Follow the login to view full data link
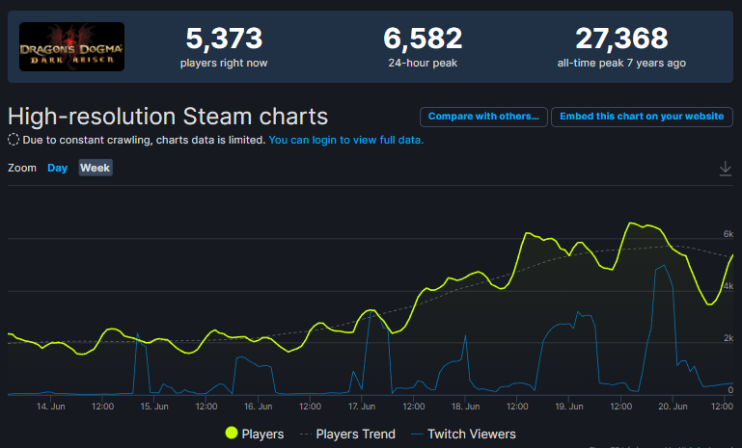 [345, 140]
